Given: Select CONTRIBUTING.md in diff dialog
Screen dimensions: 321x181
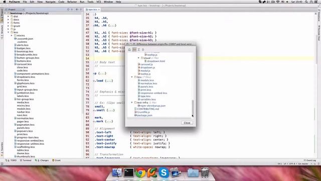Looking at the screenshot, I should tap(146, 109).
